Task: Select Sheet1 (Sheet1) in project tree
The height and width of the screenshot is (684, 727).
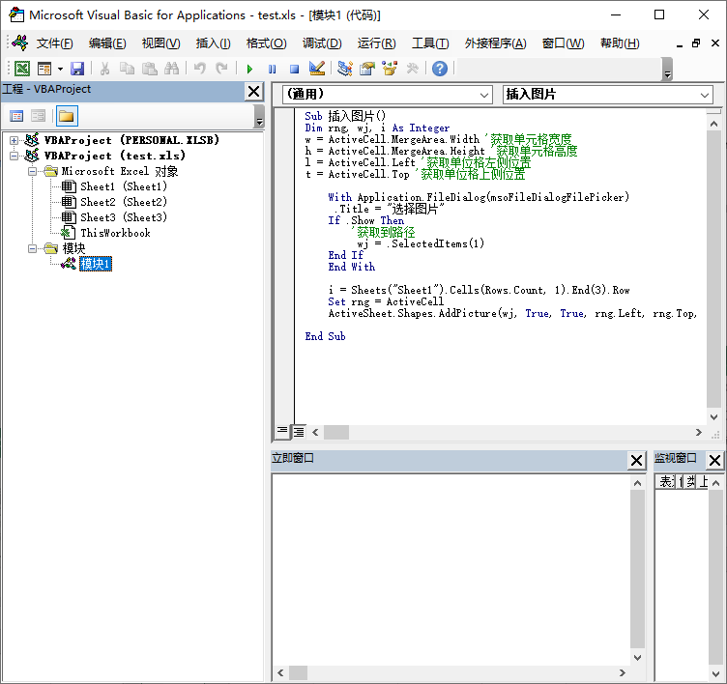Action: pyautogui.click(x=124, y=186)
